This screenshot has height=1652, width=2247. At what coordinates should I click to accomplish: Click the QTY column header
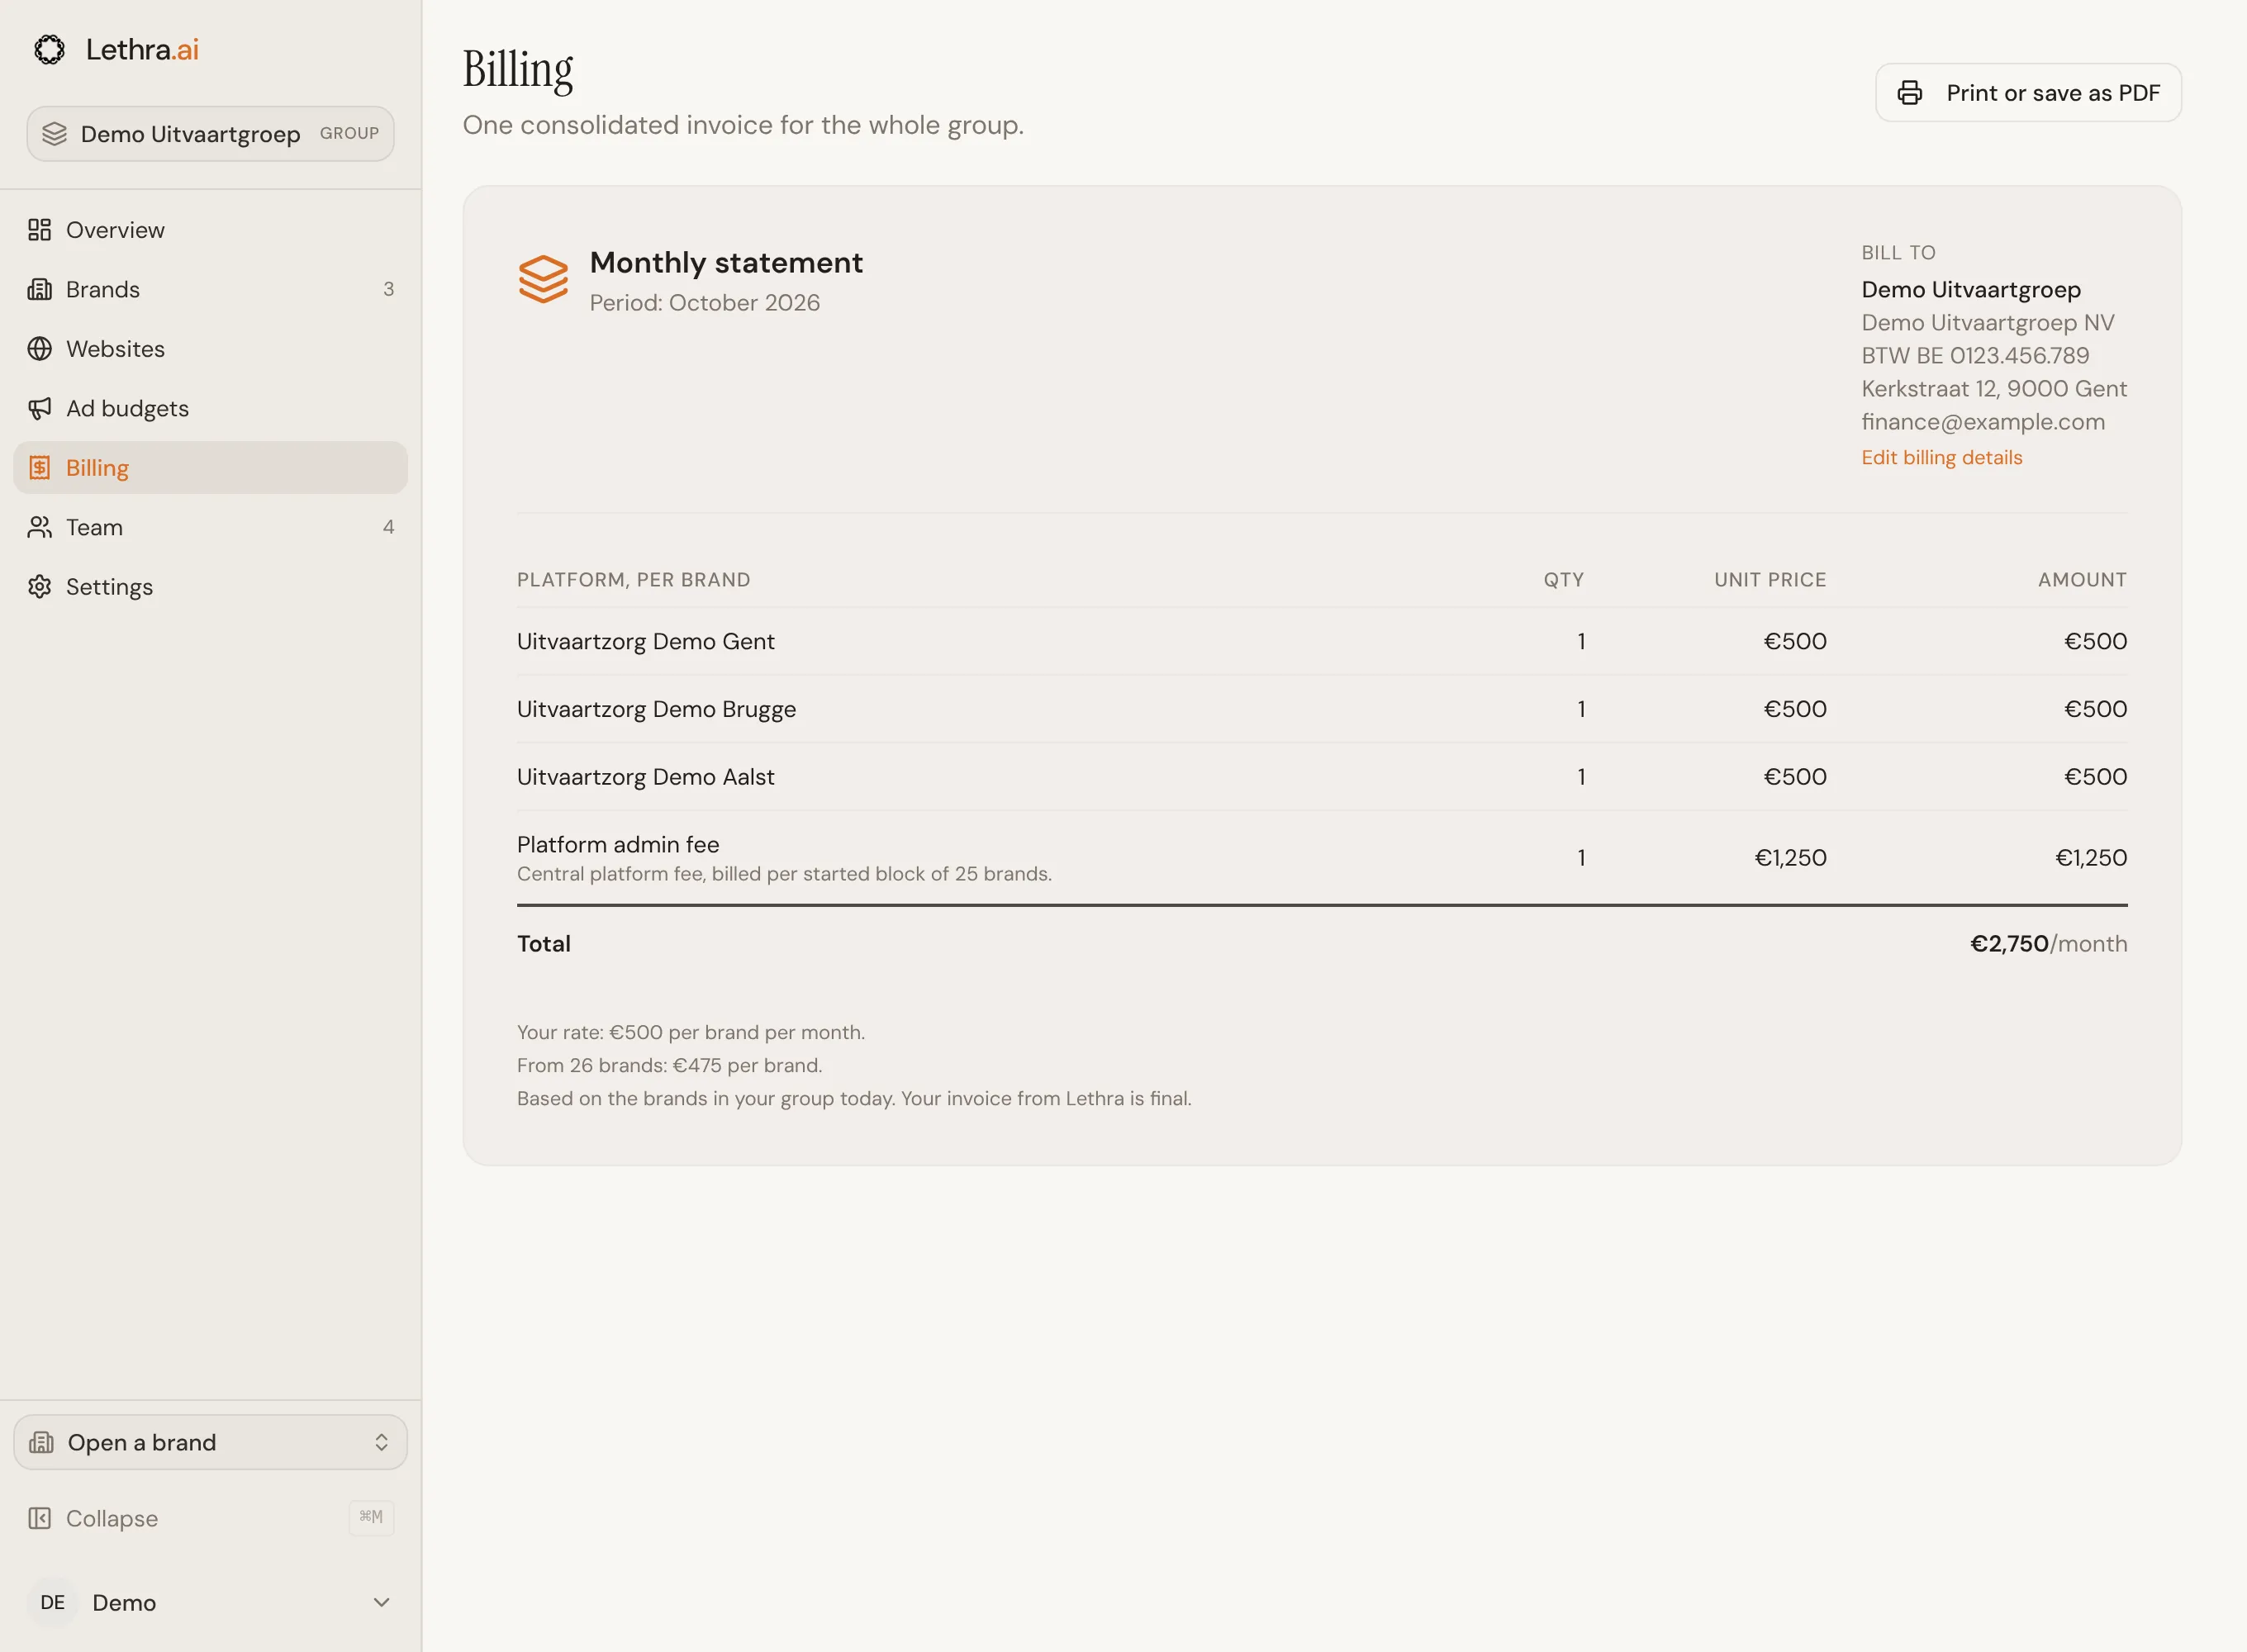pos(1564,580)
